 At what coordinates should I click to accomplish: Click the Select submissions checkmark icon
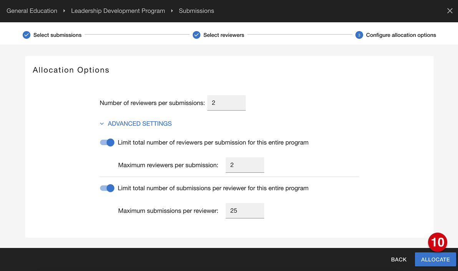27,35
